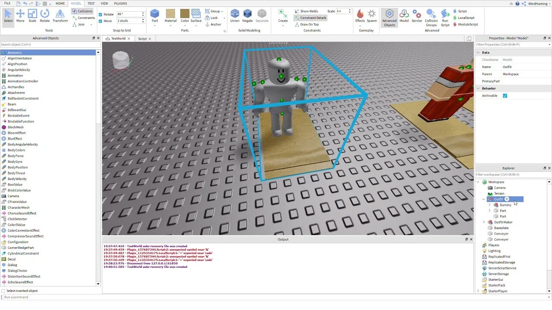The image size is (552, 310).
Task: Toggle the Select inserted object checkbox
Action: point(3,291)
